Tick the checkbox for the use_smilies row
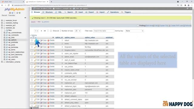Screen dimensions: 194x109 click(32, 67)
